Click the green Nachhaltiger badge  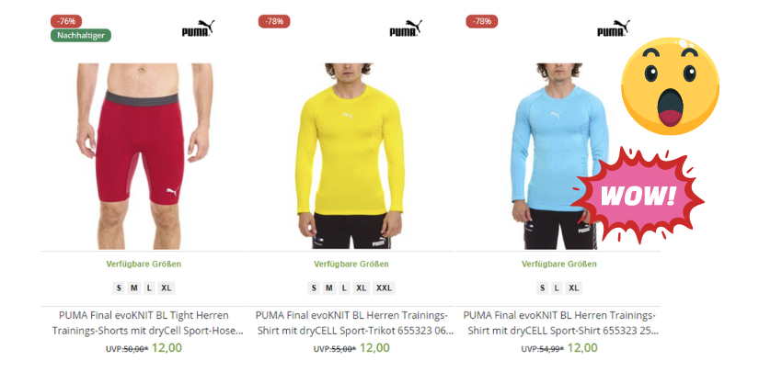tap(81, 35)
